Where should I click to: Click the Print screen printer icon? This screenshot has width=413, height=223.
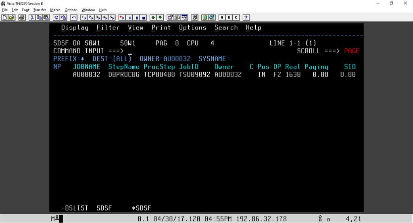click(x=22, y=18)
